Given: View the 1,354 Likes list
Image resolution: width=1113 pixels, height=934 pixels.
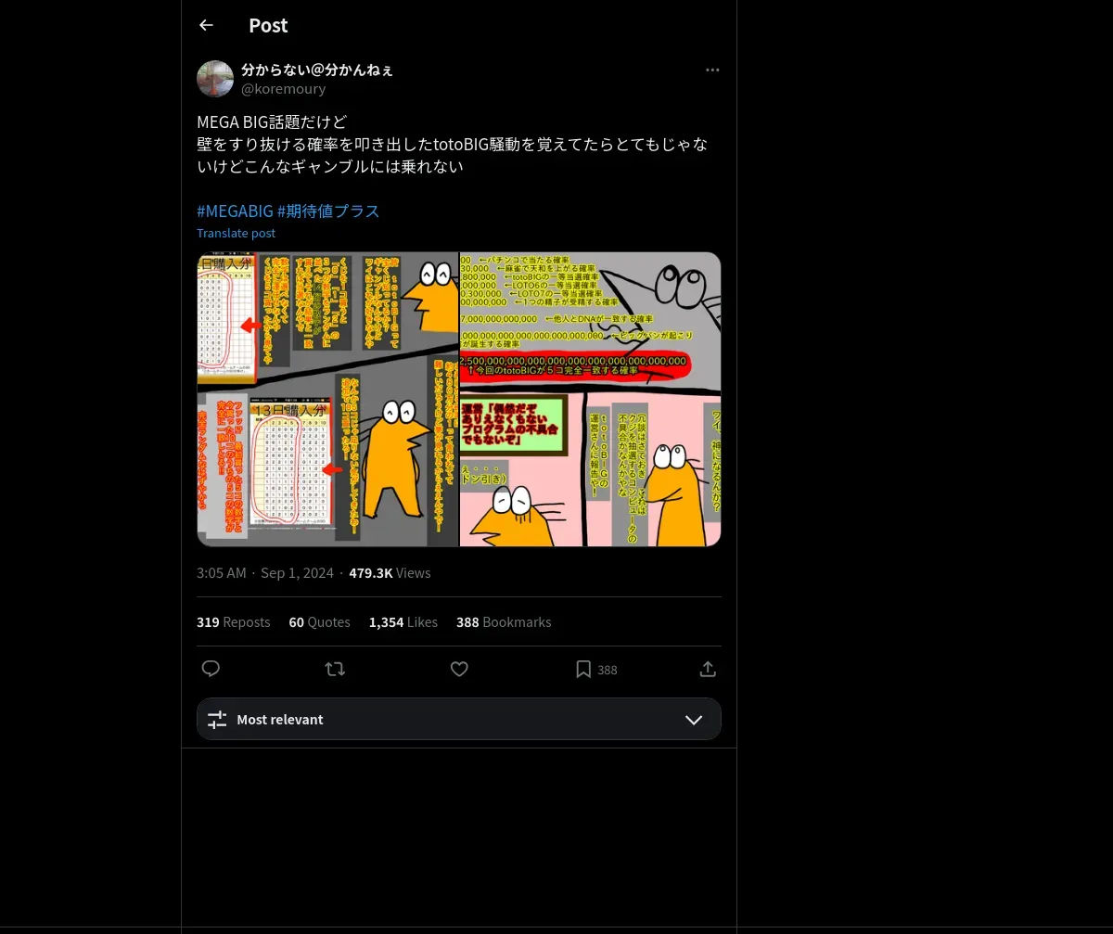Looking at the screenshot, I should click(403, 622).
